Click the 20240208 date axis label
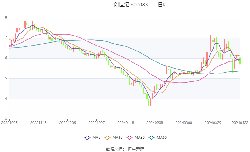The height and width of the screenshot is (152, 250). tap(155, 123)
